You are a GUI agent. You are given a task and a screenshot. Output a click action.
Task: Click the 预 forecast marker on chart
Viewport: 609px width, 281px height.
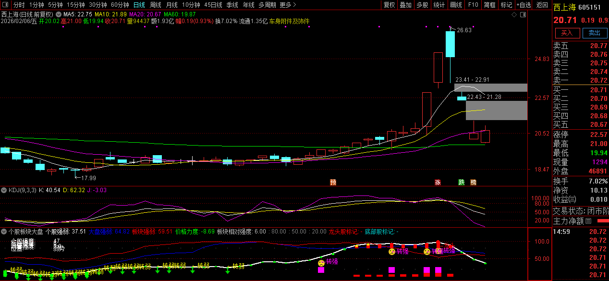pyautogui.click(x=333, y=183)
